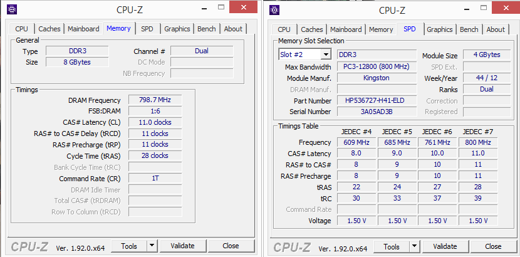The width and height of the screenshot is (520, 257).
Task: Expand Tools dropdown arrow in right window
Action: pos(414,246)
